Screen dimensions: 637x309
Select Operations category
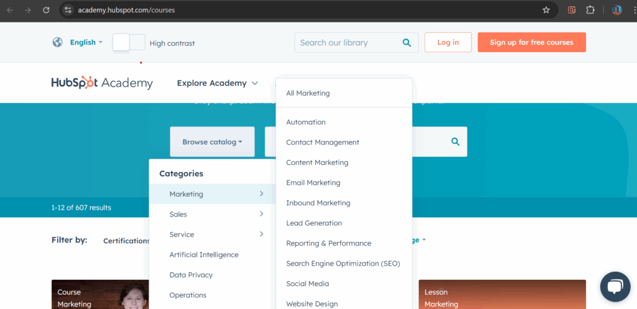(188, 295)
